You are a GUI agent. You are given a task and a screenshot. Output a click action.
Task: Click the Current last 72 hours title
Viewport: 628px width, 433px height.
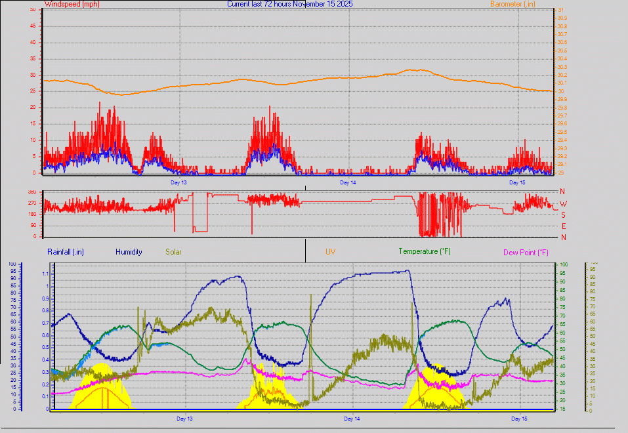(289, 4)
